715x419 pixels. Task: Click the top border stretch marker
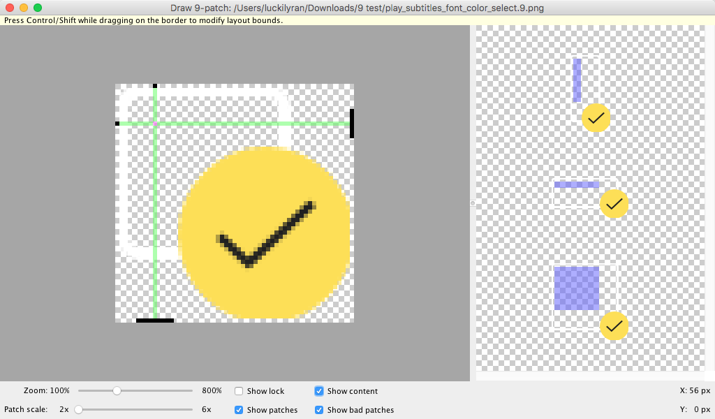[155, 86]
